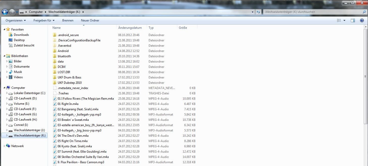Viewport: 368px width, 166px height.
Task: Select CD-Laufwerk (F:) drive icon
Action: pyautogui.click(x=11, y=109)
